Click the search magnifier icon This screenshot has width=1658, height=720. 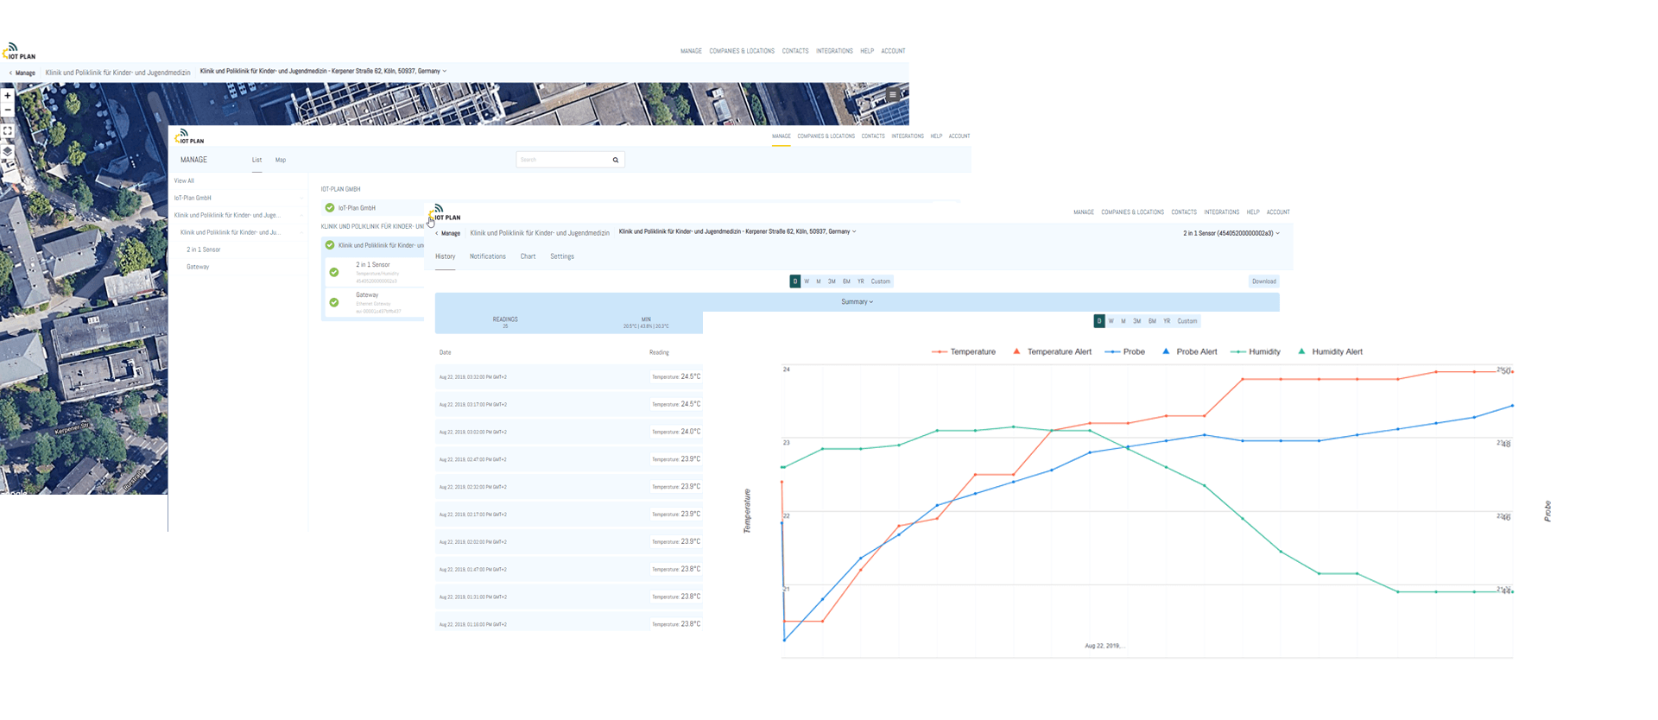click(616, 160)
